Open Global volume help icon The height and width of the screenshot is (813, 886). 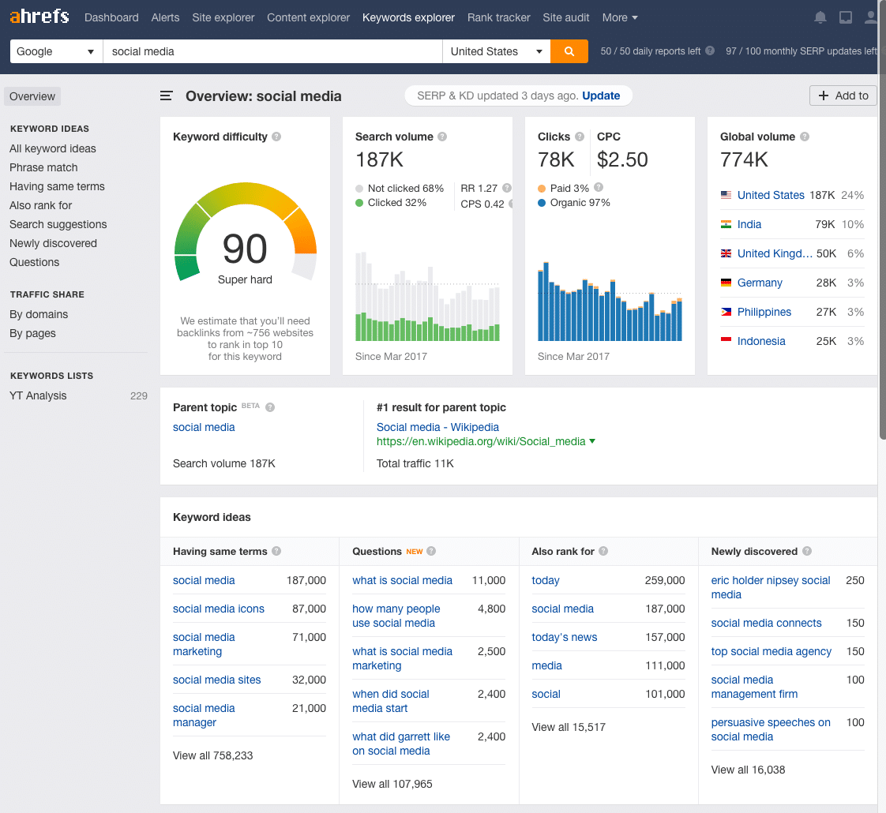(x=805, y=137)
